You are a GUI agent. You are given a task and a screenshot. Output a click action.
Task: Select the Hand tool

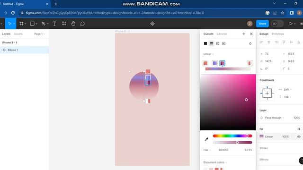coord(73,24)
